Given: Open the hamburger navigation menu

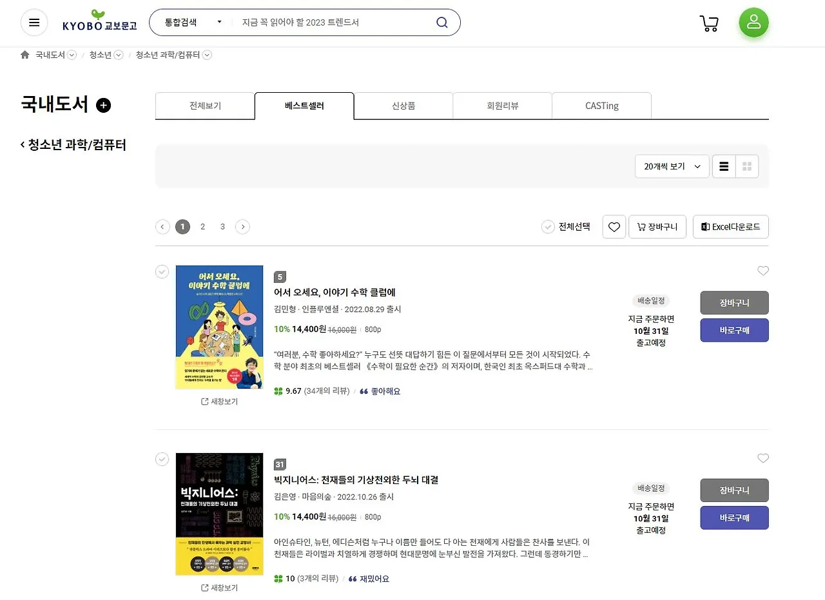Looking at the screenshot, I should 34,22.
